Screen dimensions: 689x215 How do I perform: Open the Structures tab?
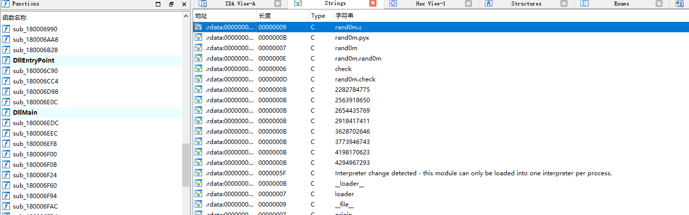click(x=526, y=3)
